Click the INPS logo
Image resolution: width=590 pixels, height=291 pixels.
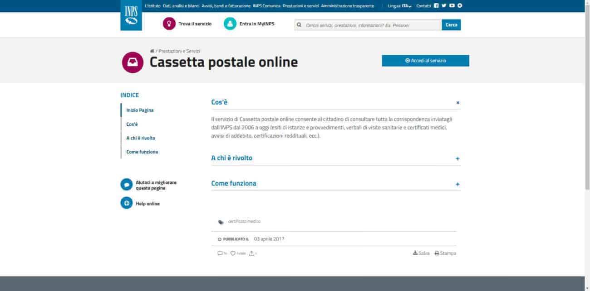(x=131, y=15)
